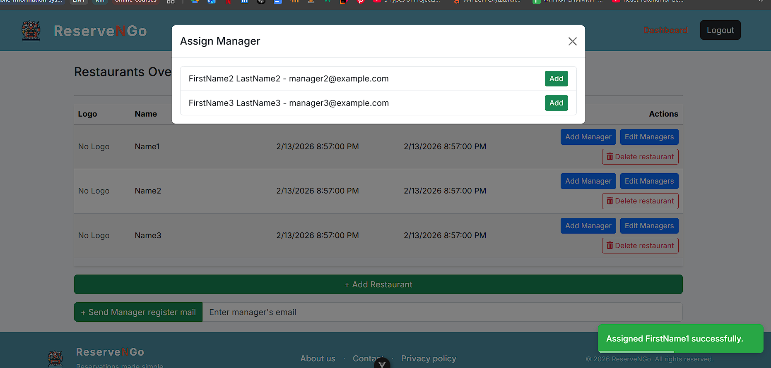Open the Vue devtools toggle at bottom
Image resolution: width=771 pixels, height=368 pixels.
click(382, 364)
